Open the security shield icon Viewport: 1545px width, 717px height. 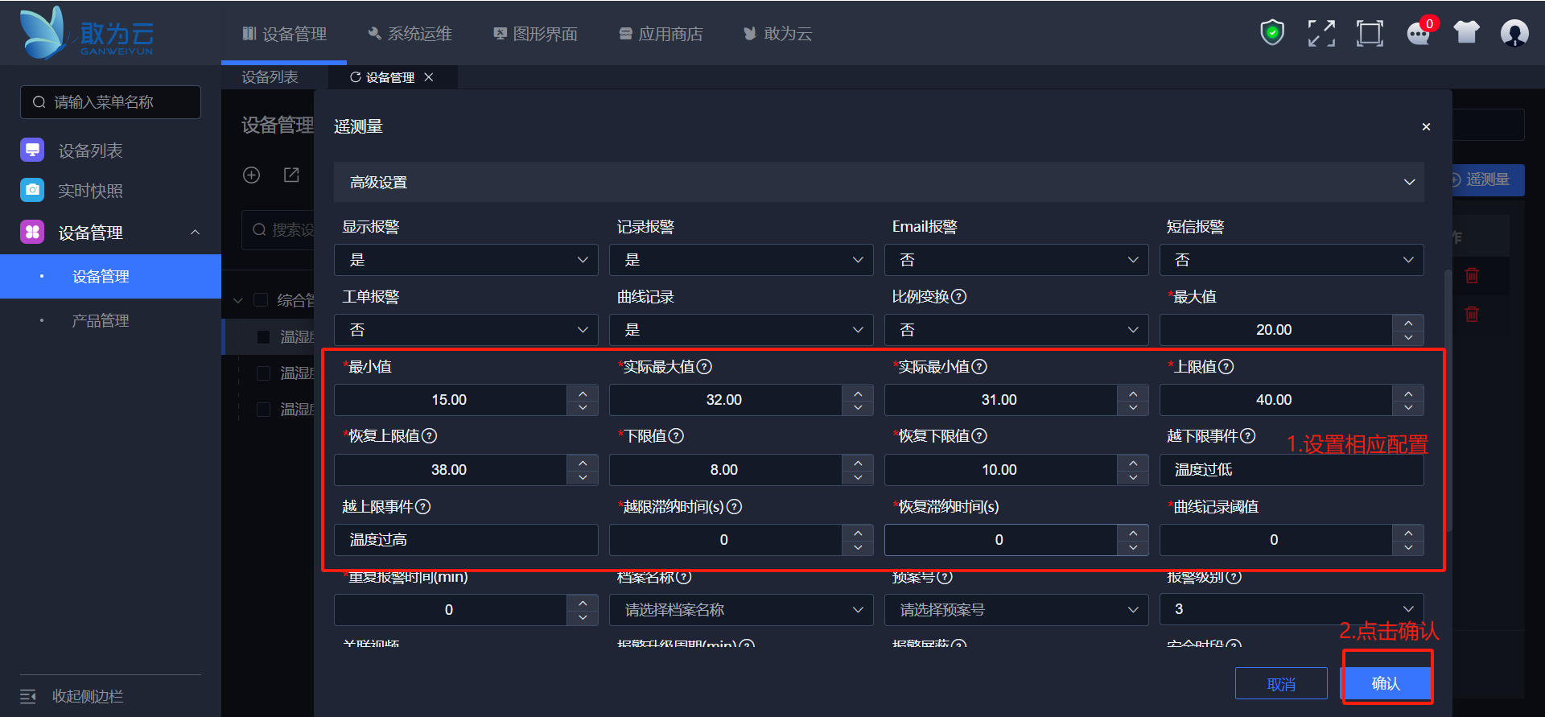pyautogui.click(x=1272, y=33)
